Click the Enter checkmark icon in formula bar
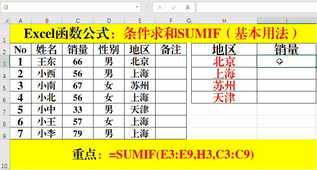The height and width of the screenshot is (170, 317). [174, 7]
